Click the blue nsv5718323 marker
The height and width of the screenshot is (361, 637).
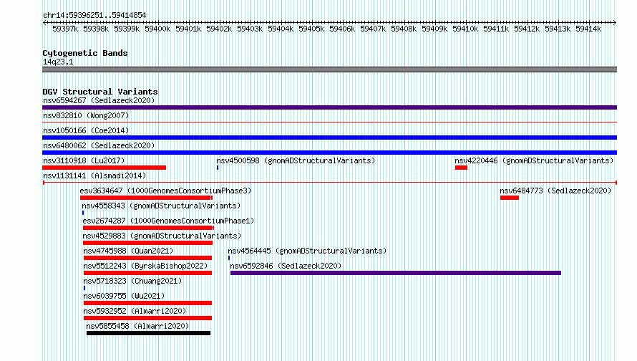(x=84, y=288)
